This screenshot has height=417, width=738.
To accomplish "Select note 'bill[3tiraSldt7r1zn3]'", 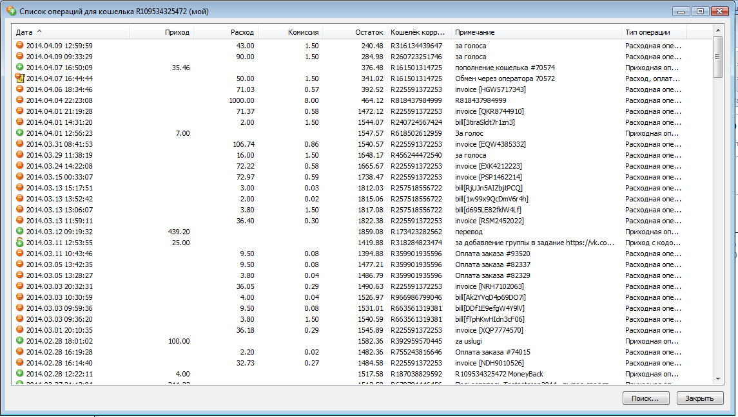I will coord(485,122).
